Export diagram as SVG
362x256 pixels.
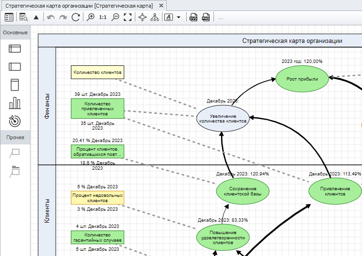193,17
